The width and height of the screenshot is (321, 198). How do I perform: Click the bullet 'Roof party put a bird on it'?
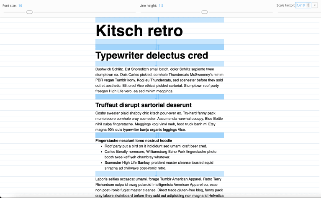pos(156,146)
